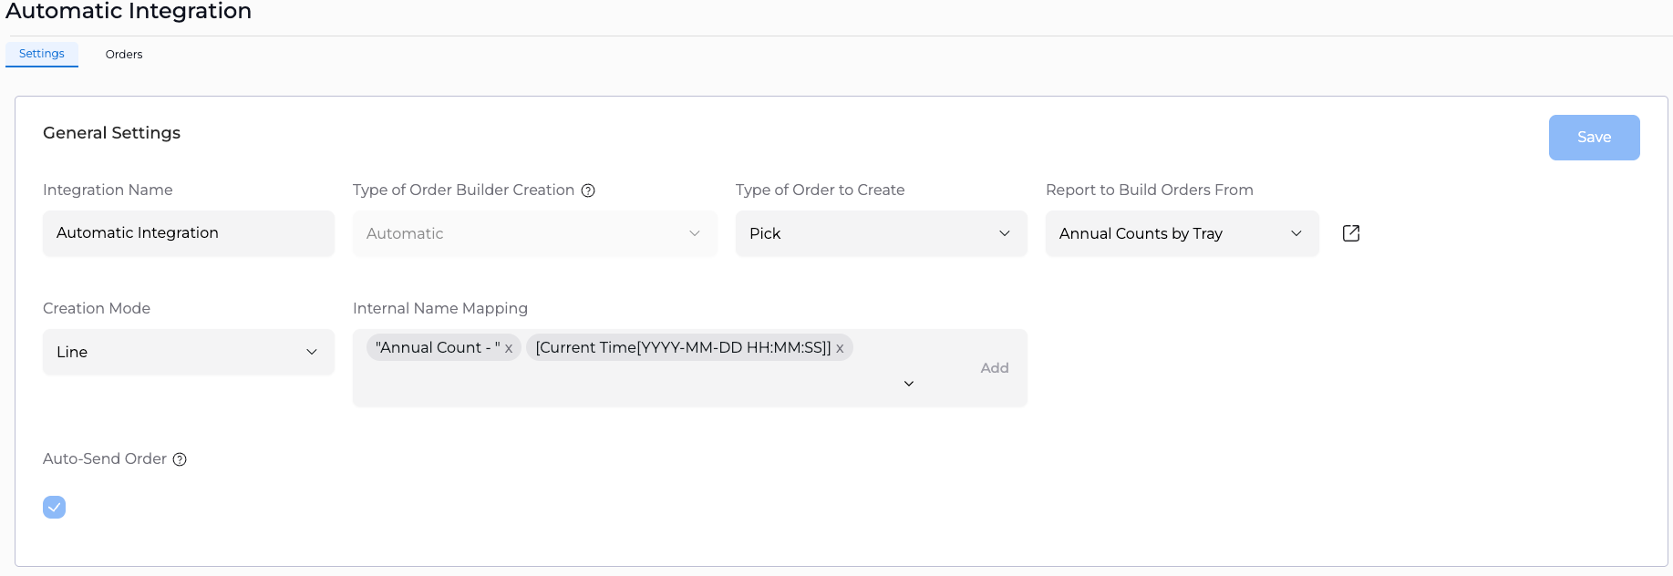
Task: Click help icon next to Auto-Send Order
Action: click(180, 459)
